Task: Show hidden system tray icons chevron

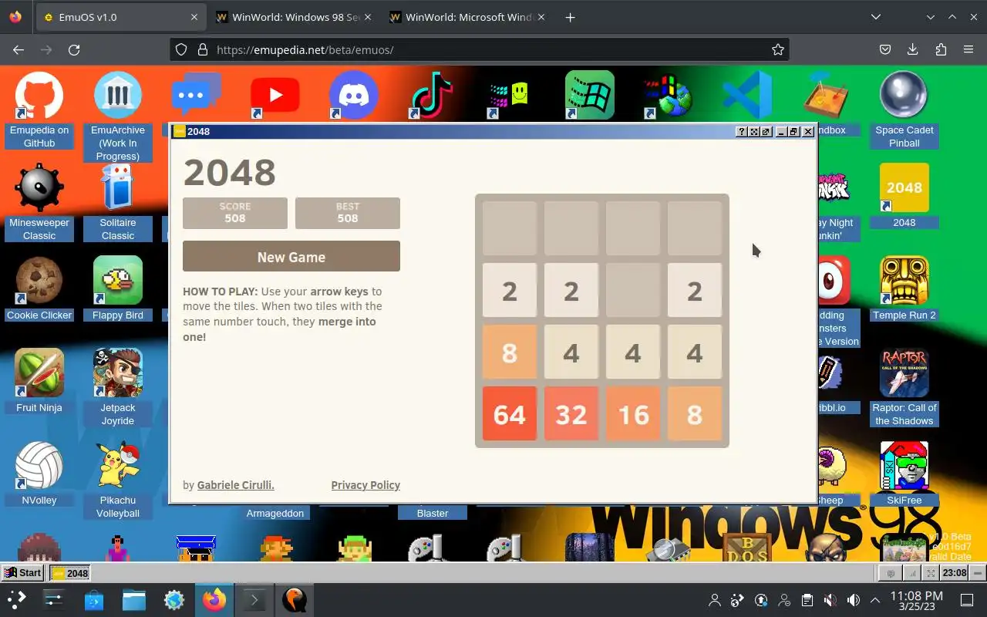Action: (875, 600)
